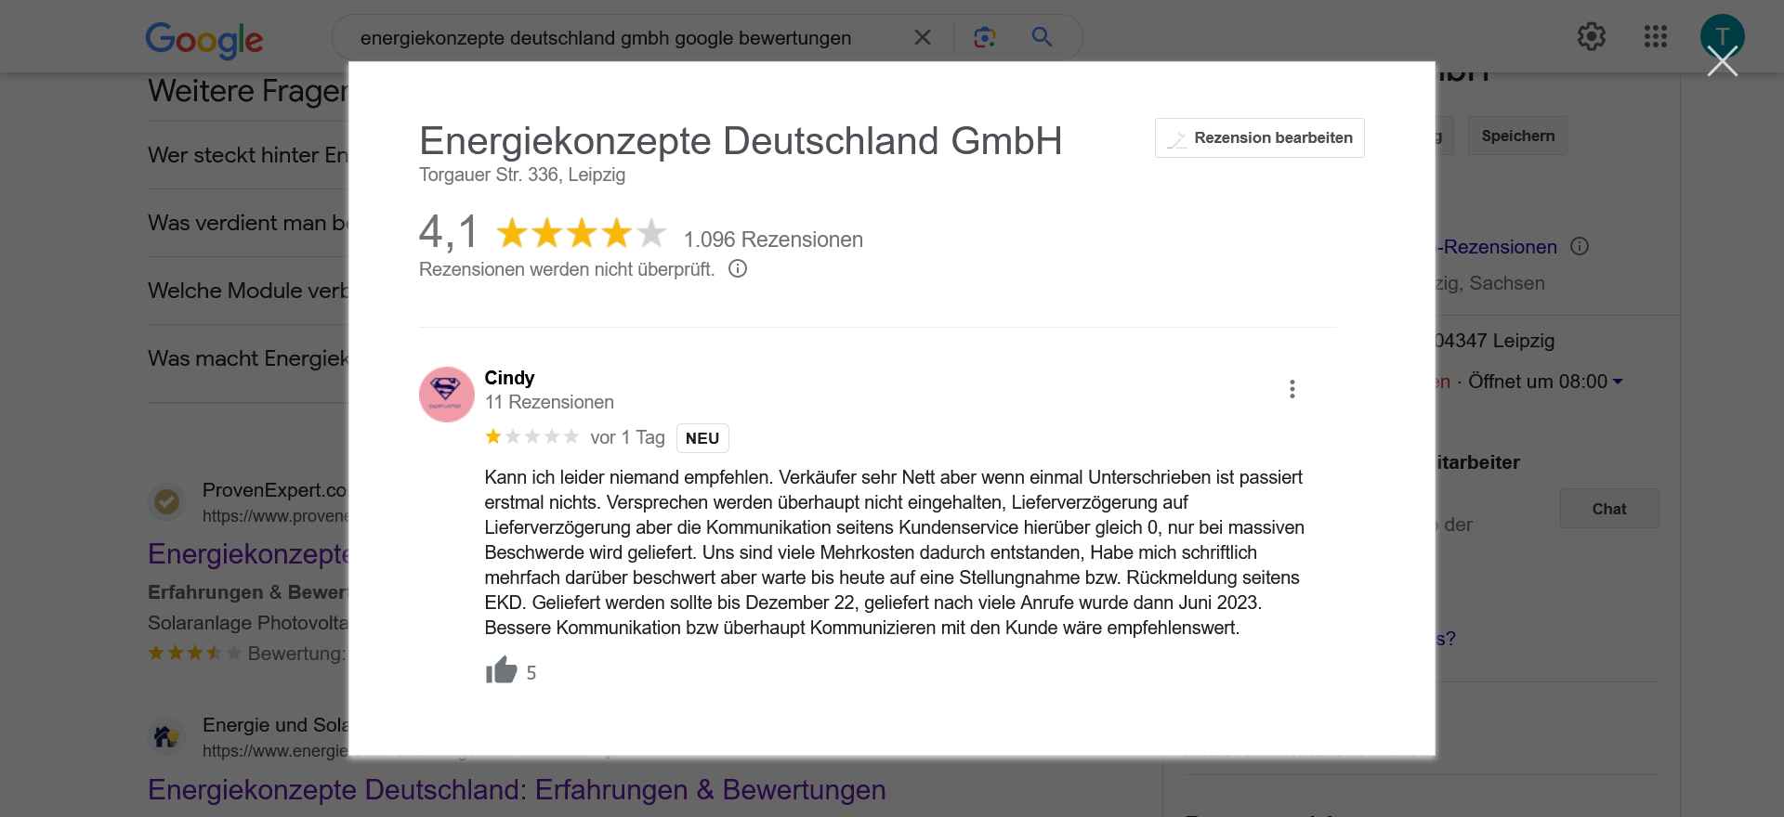Click the Chat button

tap(1608, 509)
